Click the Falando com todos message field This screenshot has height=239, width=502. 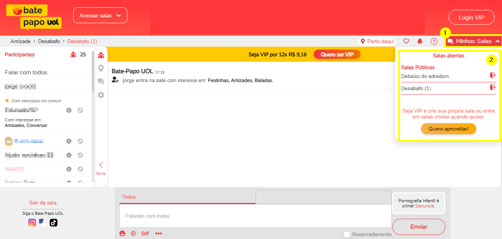coord(255,216)
